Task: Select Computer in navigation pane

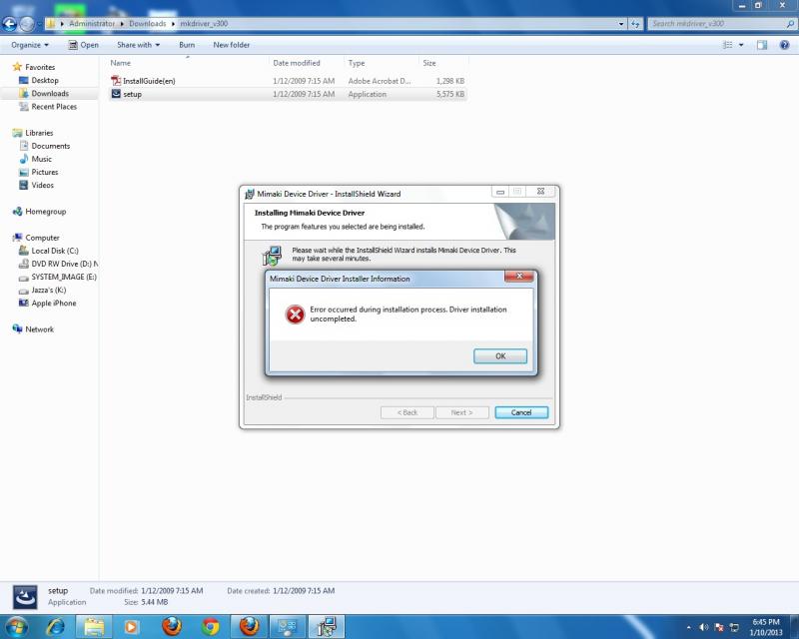Action: click(37, 238)
